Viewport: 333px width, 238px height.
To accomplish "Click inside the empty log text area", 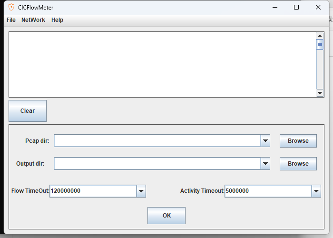I will tap(163, 65).
